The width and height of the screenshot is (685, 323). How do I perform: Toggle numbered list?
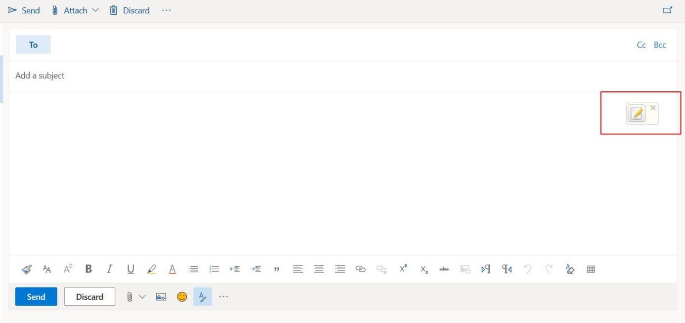pos(214,269)
